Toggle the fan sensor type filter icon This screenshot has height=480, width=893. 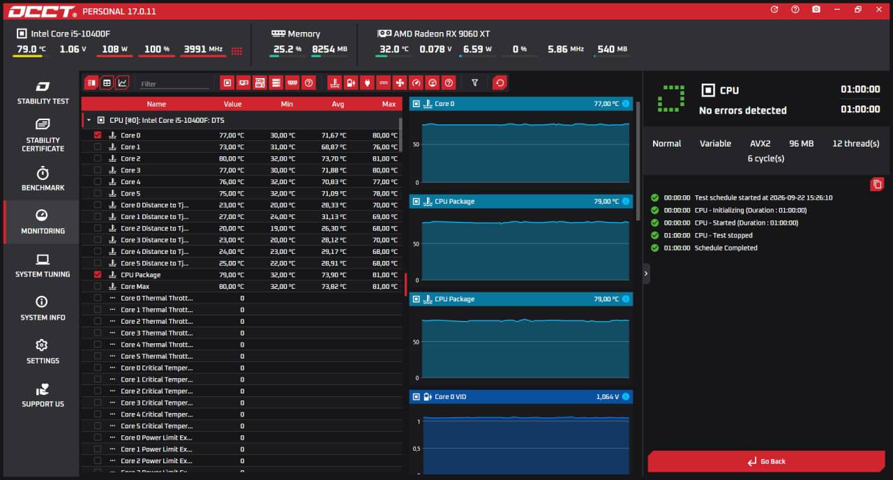point(400,83)
